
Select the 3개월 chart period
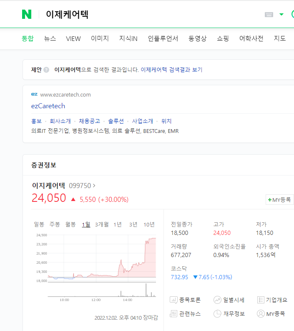click(x=102, y=224)
